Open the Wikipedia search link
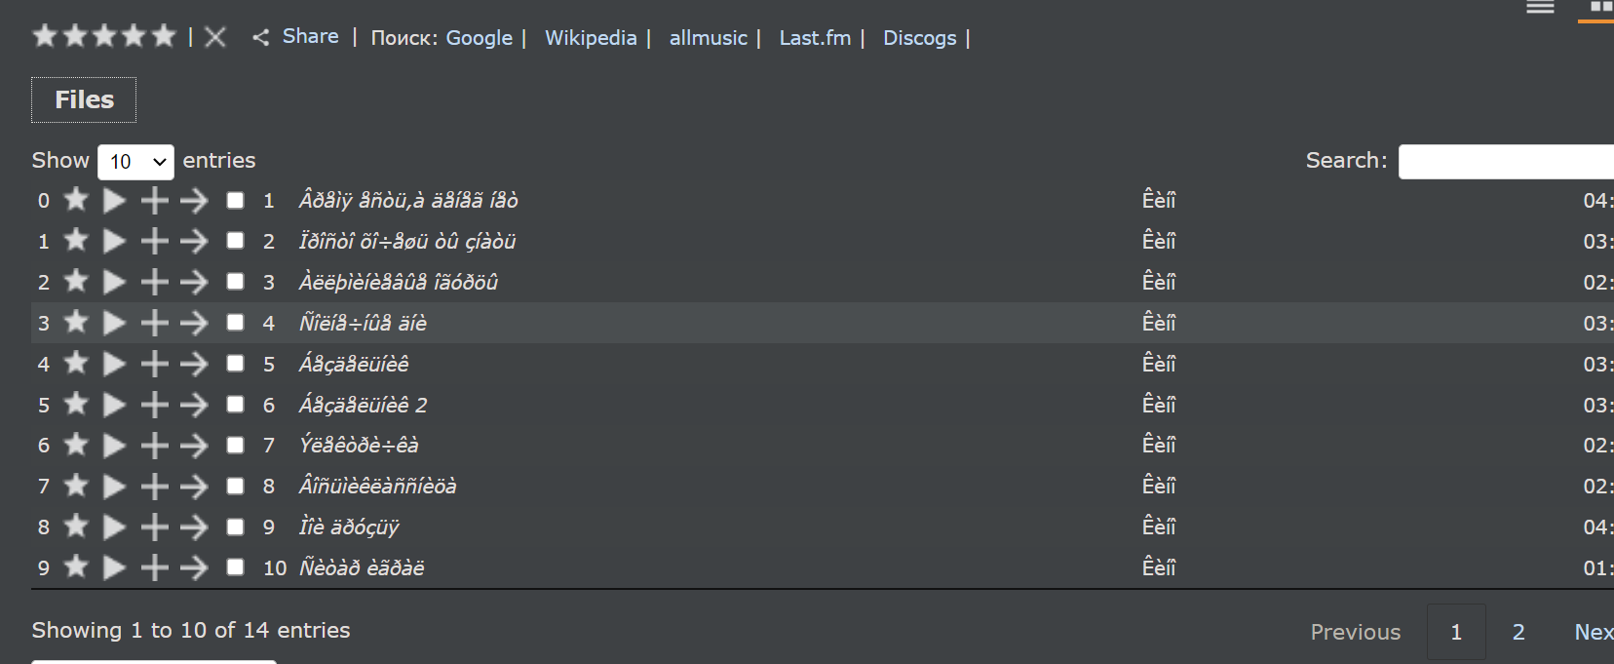1614x664 pixels. point(590,37)
